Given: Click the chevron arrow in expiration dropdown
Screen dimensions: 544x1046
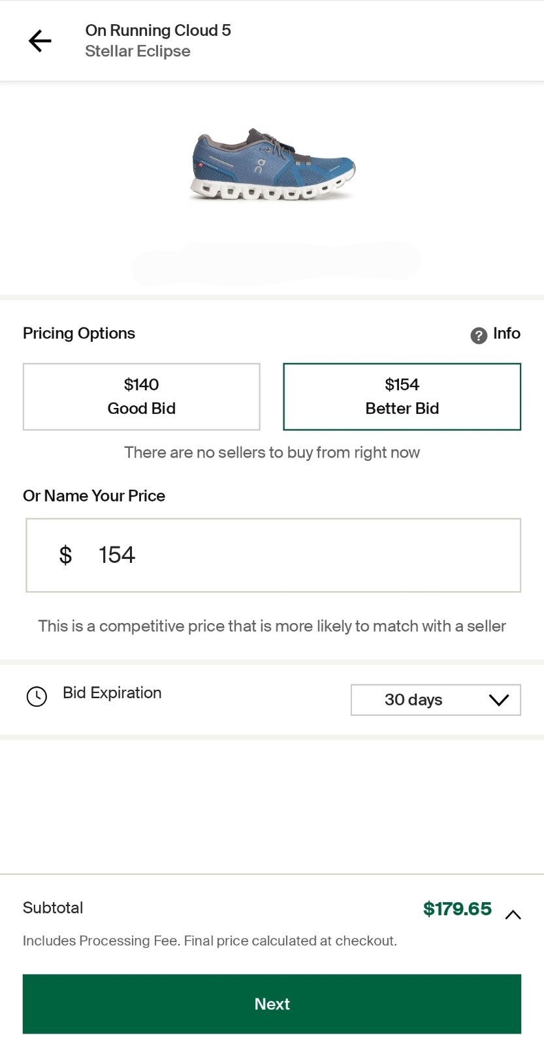Looking at the screenshot, I should coord(498,700).
